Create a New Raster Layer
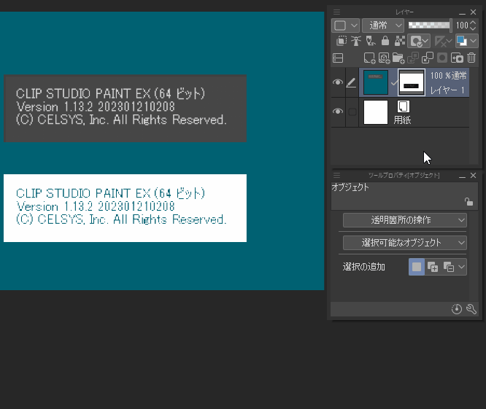Screen dimensions: 486x409 point(369,58)
